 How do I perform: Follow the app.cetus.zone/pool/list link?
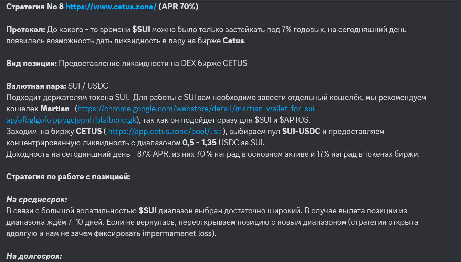[x=165, y=132]
